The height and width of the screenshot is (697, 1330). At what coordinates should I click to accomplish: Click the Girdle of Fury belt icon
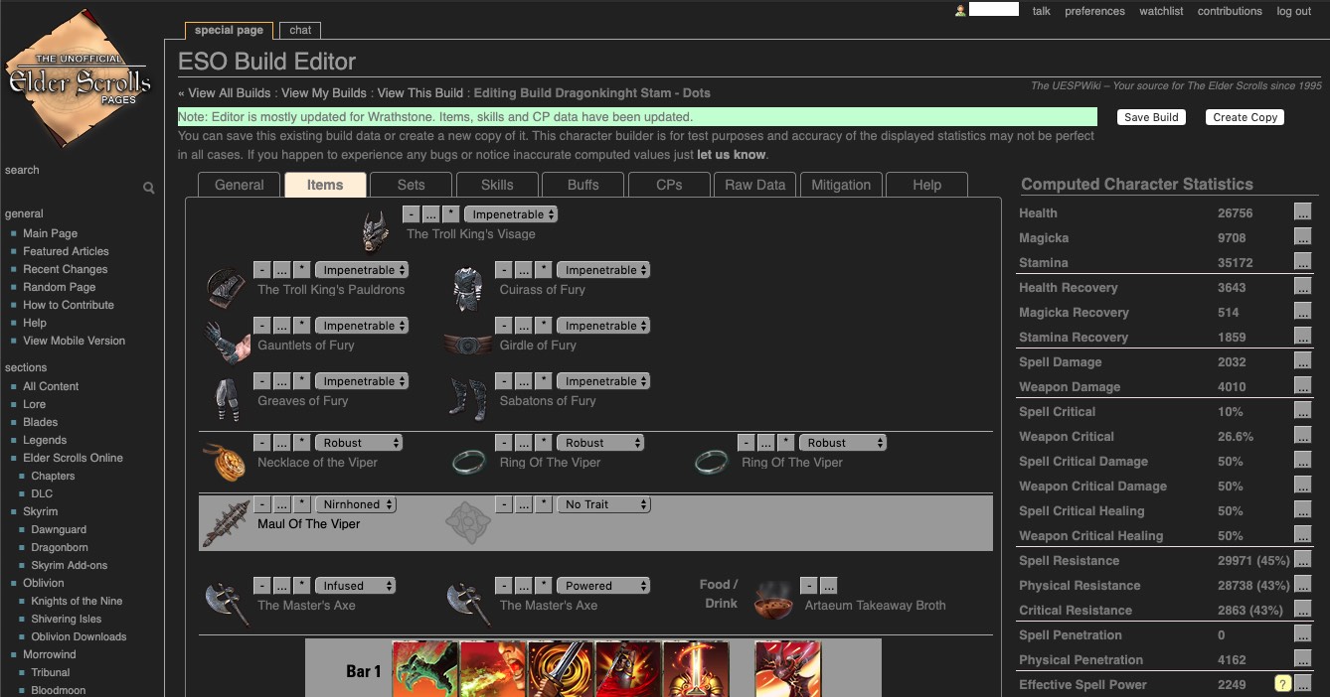click(x=468, y=345)
